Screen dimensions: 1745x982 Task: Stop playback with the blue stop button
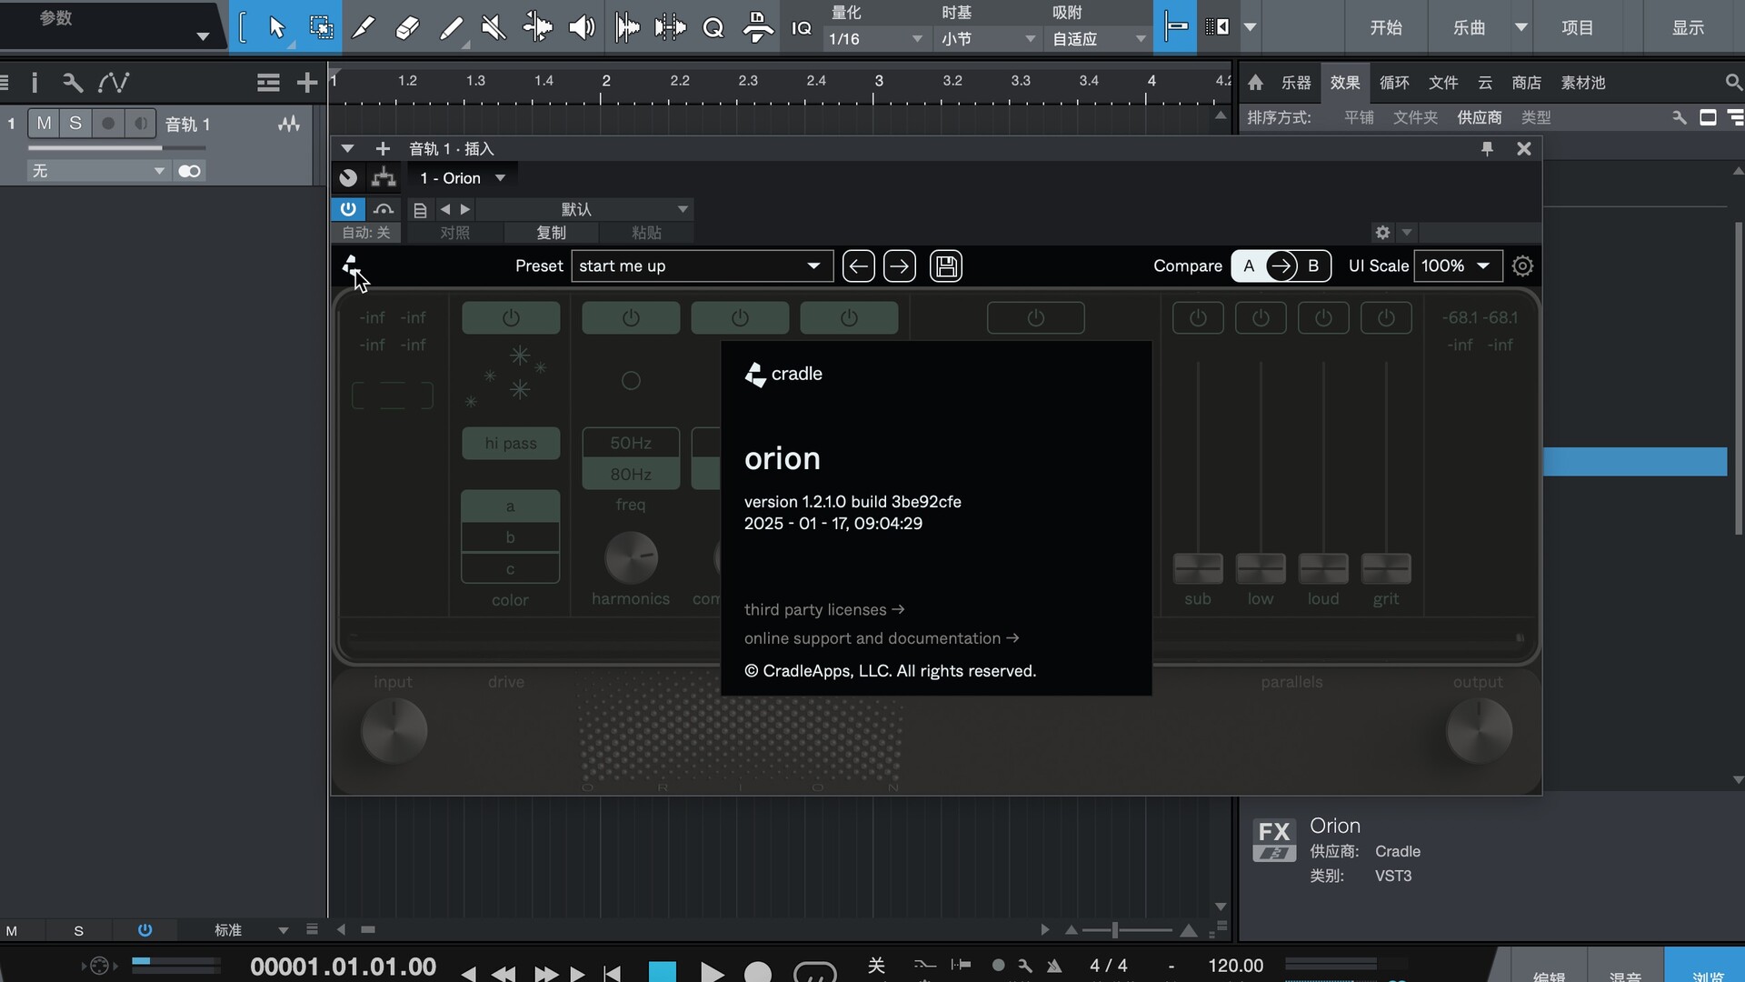click(x=663, y=972)
